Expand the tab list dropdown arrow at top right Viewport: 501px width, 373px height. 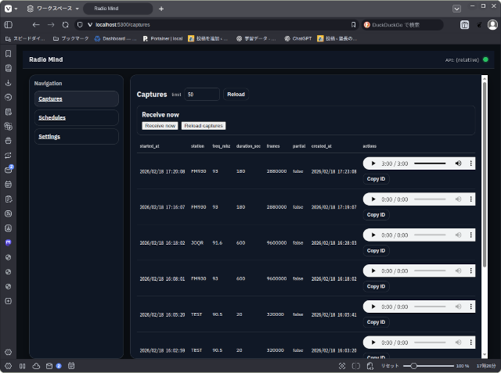coord(457,9)
